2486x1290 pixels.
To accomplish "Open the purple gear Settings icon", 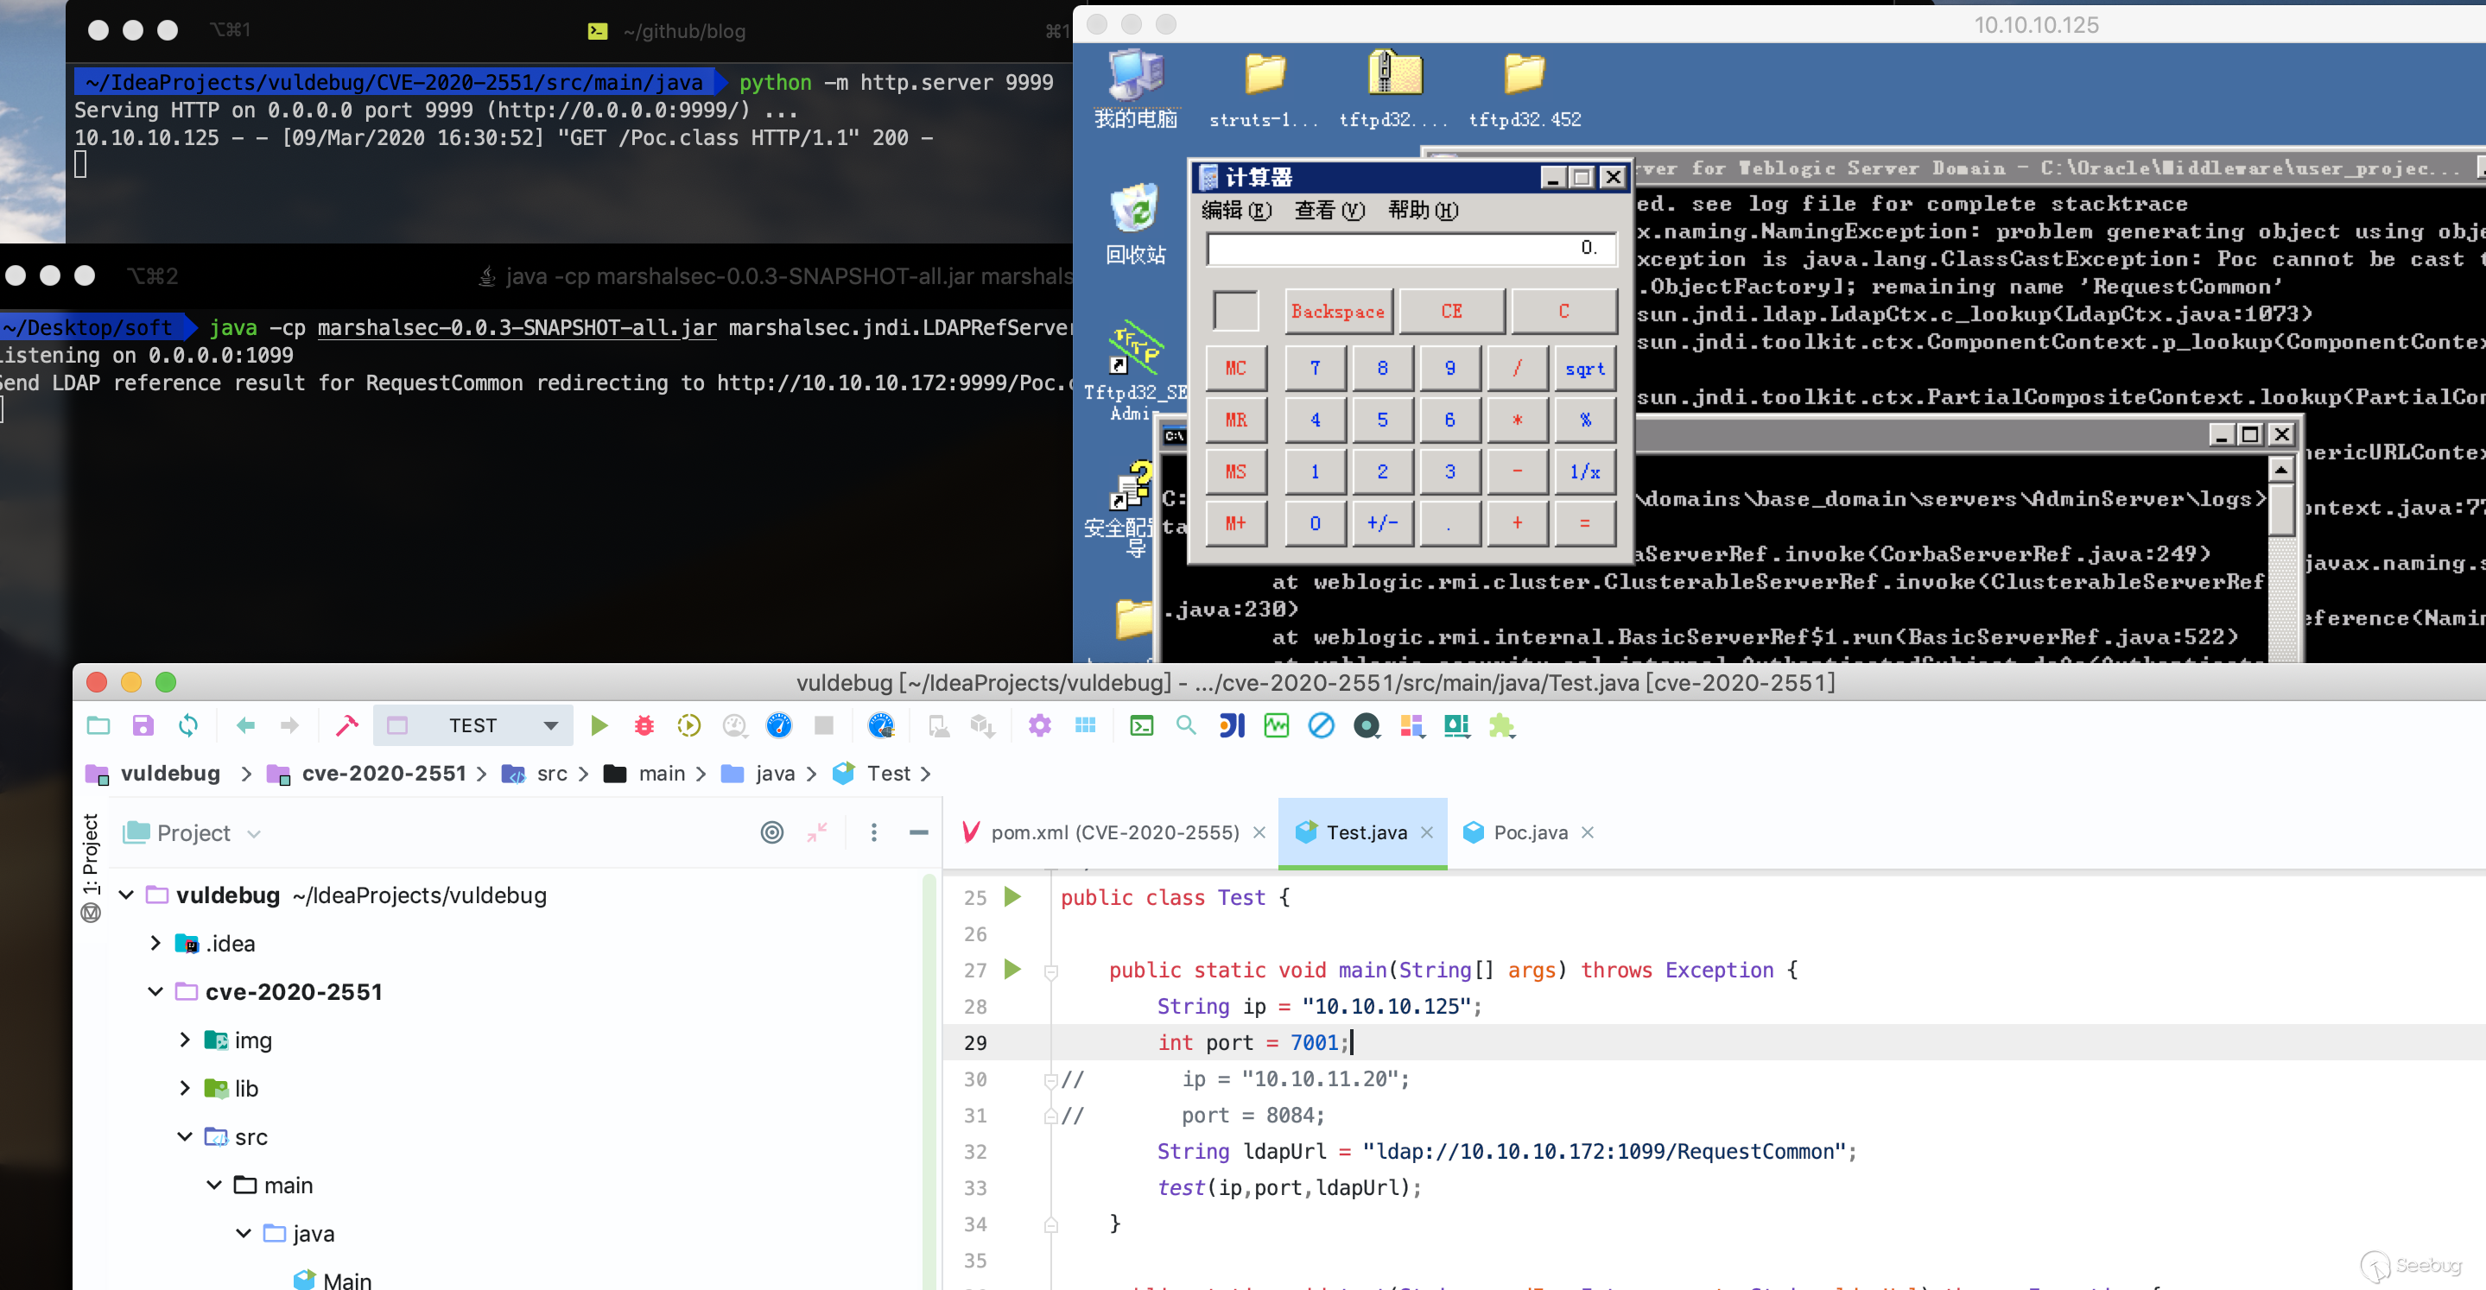I will point(1039,725).
